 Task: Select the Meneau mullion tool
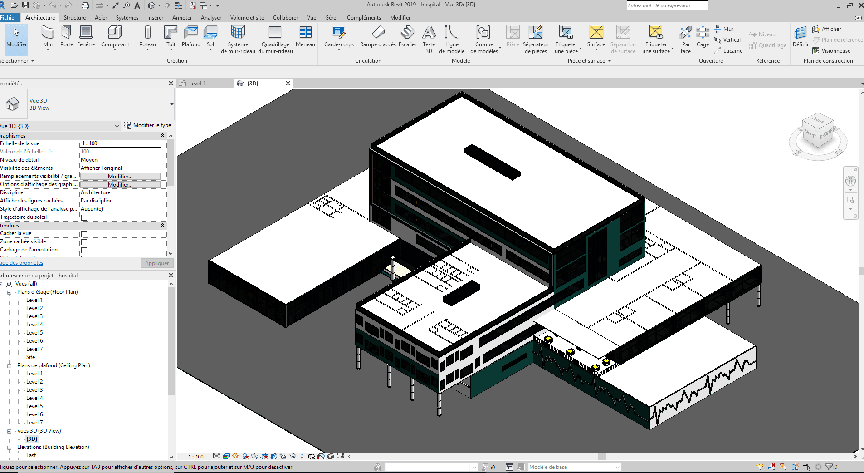(x=305, y=36)
